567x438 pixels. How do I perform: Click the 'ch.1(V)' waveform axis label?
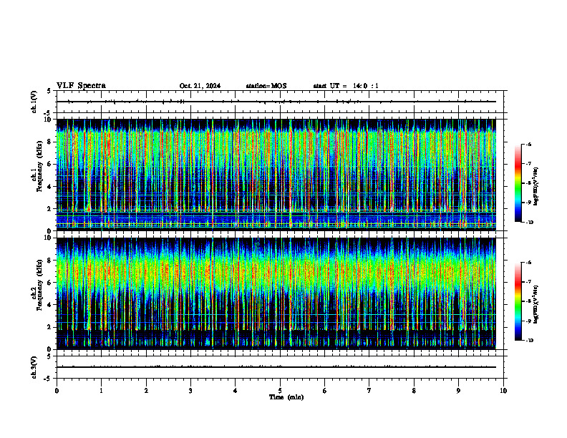point(34,102)
